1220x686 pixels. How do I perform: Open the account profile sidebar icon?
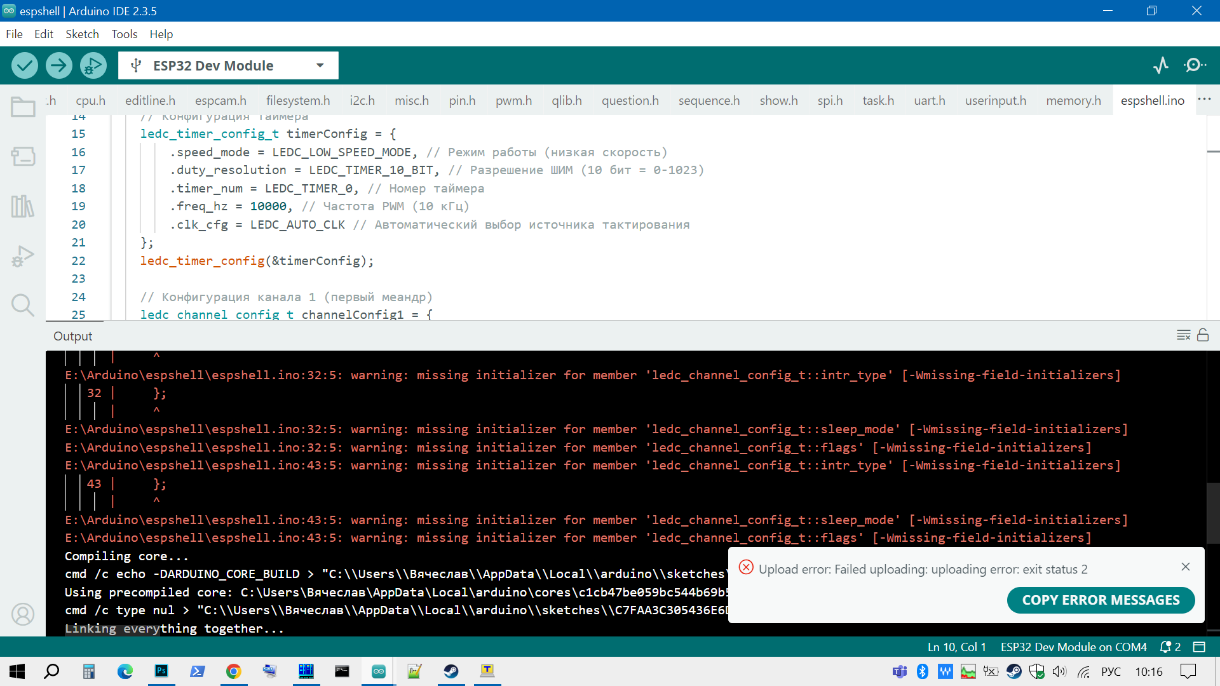pos(23,614)
